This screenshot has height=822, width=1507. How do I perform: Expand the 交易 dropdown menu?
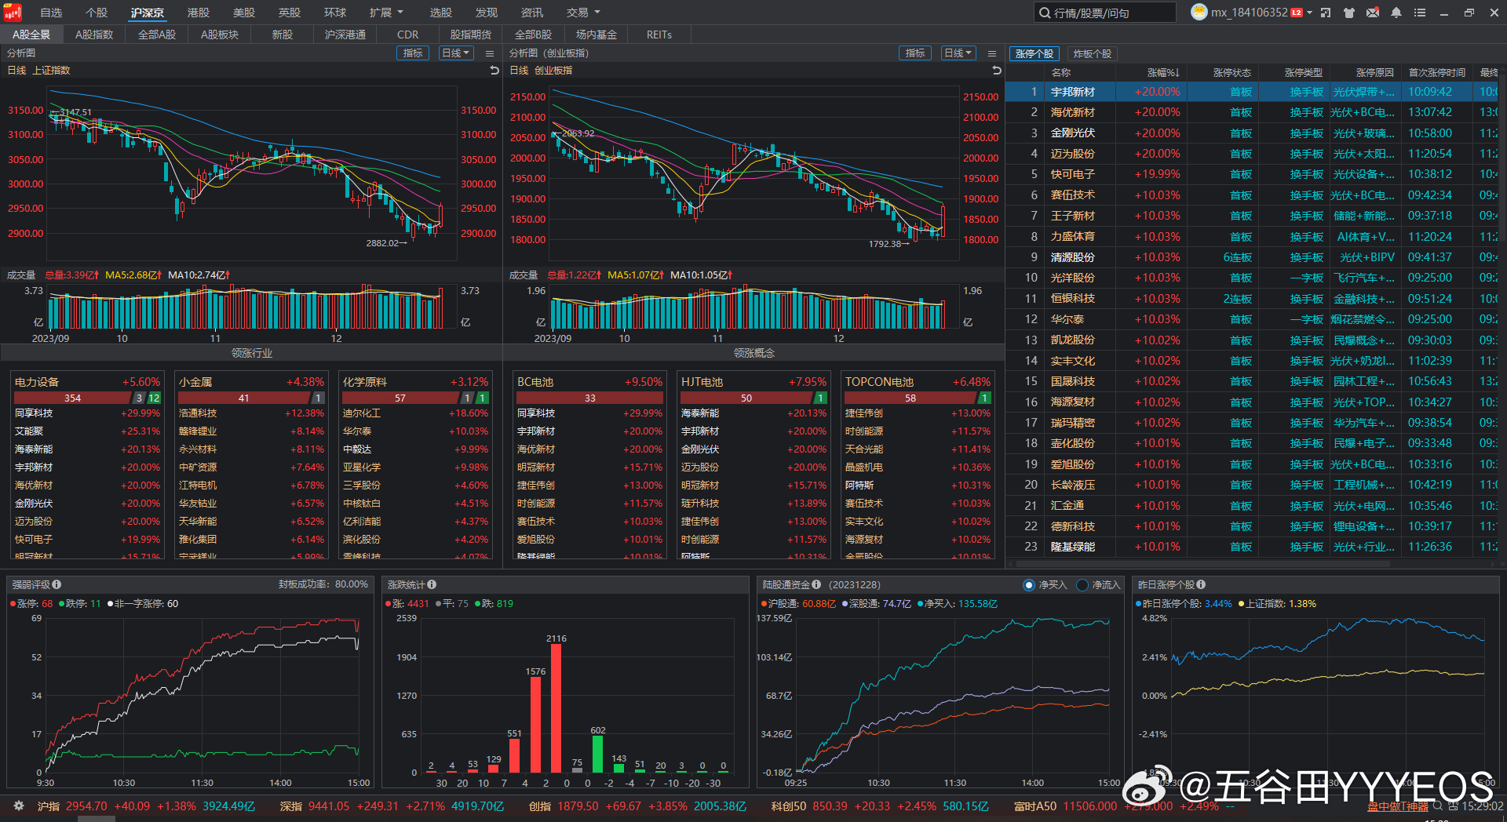pyautogui.click(x=583, y=13)
